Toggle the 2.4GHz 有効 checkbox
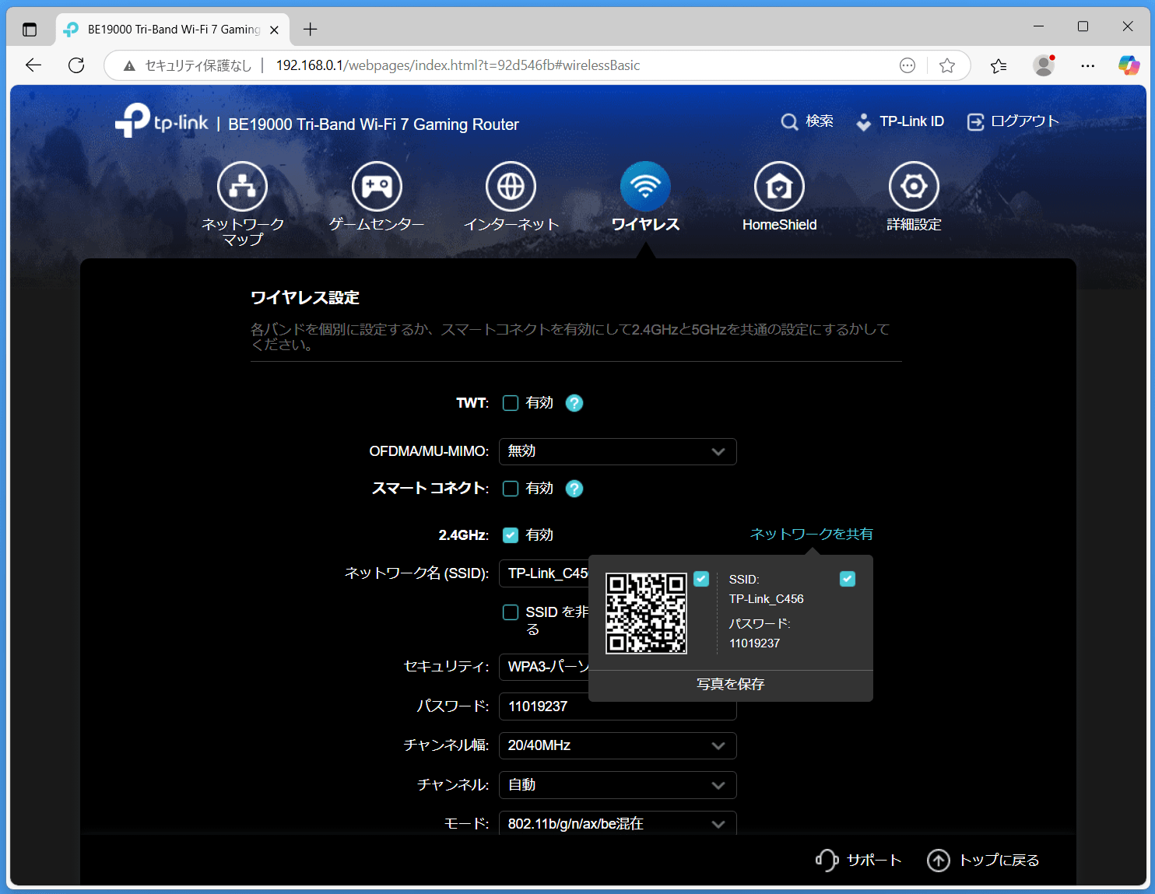The height and width of the screenshot is (894, 1155). [x=511, y=535]
